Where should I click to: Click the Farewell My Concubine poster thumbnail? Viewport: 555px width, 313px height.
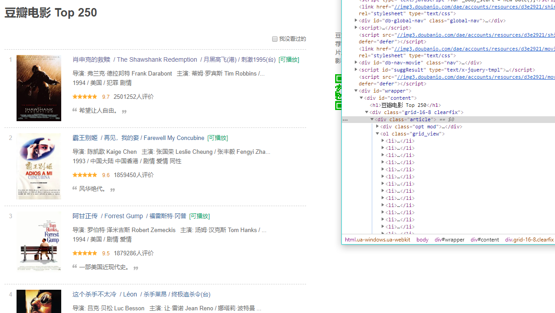pyautogui.click(x=39, y=166)
